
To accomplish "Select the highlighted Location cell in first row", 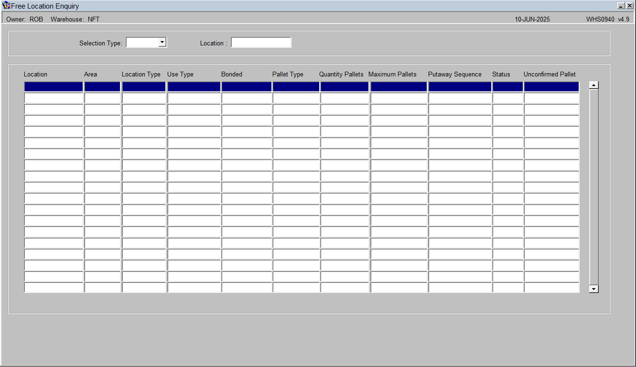I will click(x=54, y=86).
